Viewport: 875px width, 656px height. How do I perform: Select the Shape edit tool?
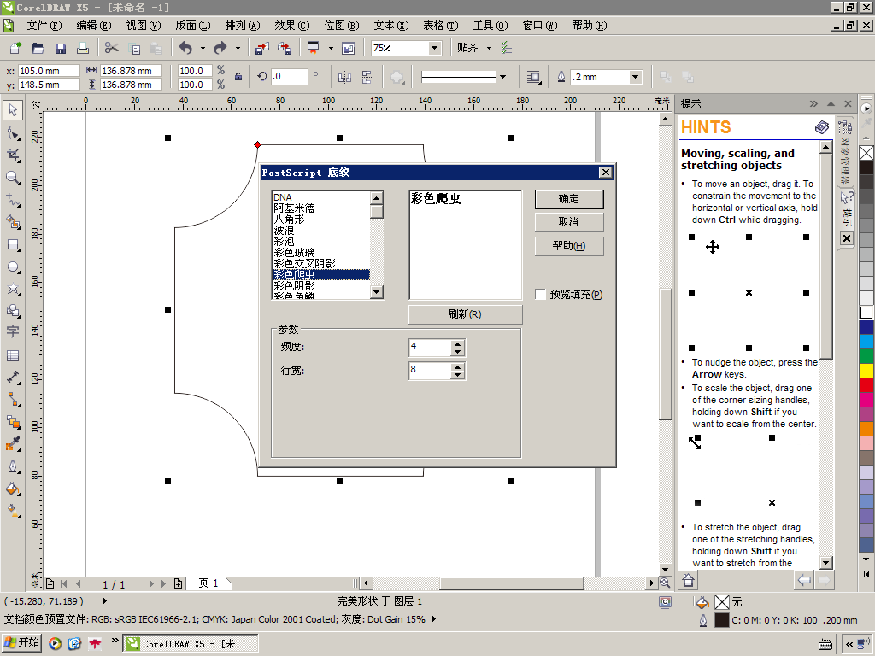tap(13, 132)
